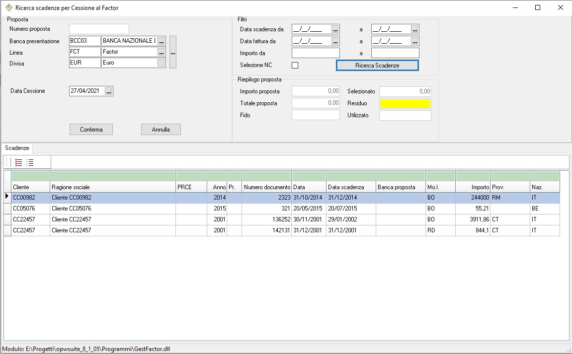Cancel using the Annulla button
Viewport: 572px width, 354px height.
click(161, 130)
